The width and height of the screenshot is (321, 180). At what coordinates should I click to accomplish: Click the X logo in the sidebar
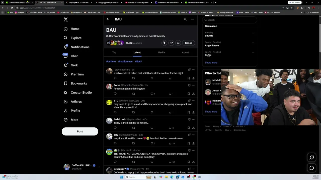click(66, 19)
